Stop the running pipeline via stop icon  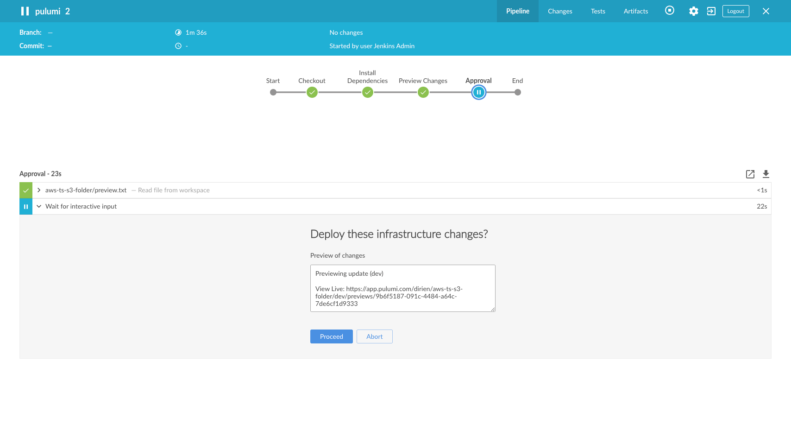[x=670, y=10]
